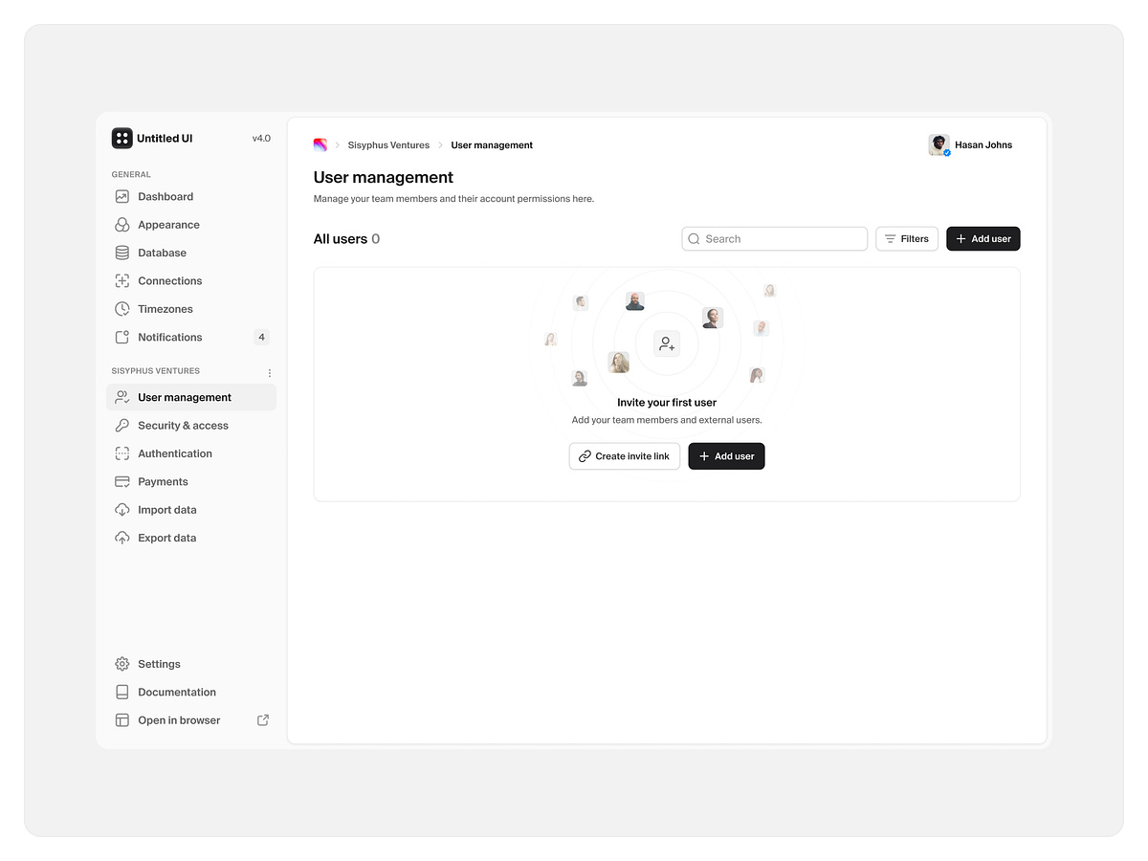Open the Sisyphus Ventures three-dot options menu
Viewport: 1148px width, 861px height.
tap(269, 372)
